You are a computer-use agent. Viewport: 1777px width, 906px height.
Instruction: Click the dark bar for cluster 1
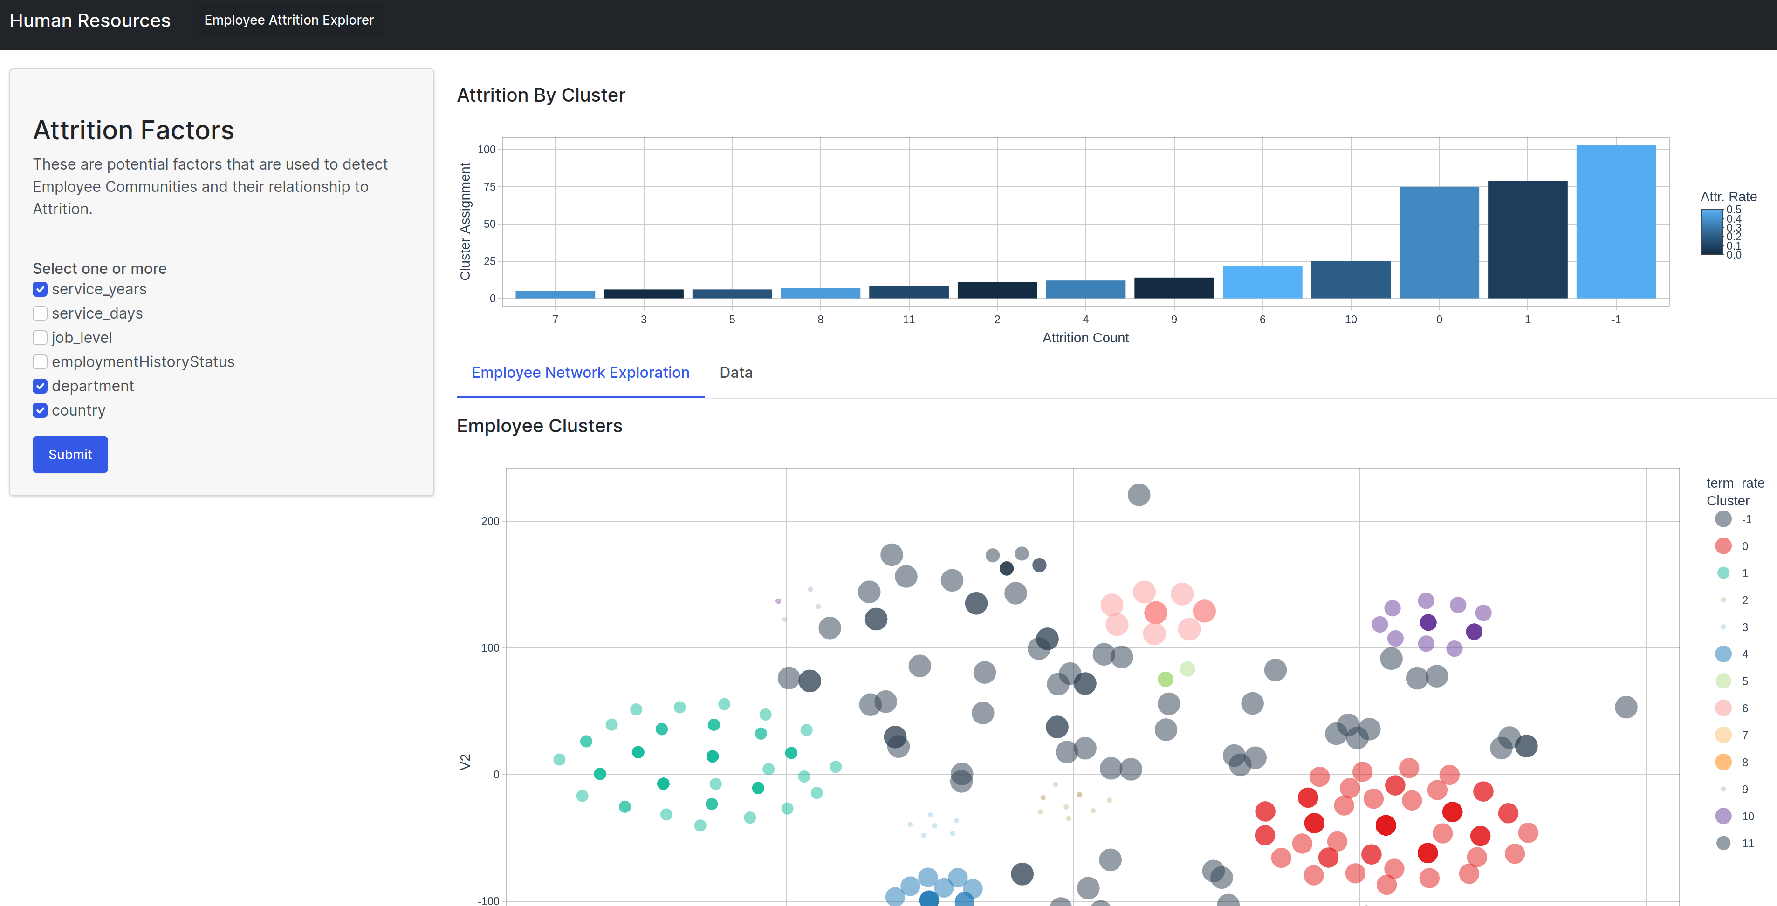pyautogui.click(x=1527, y=239)
